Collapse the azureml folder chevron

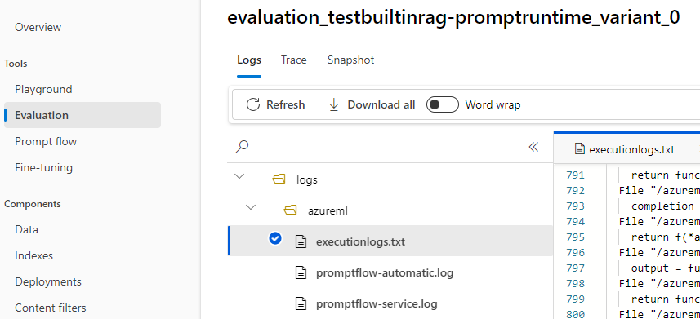(252, 207)
